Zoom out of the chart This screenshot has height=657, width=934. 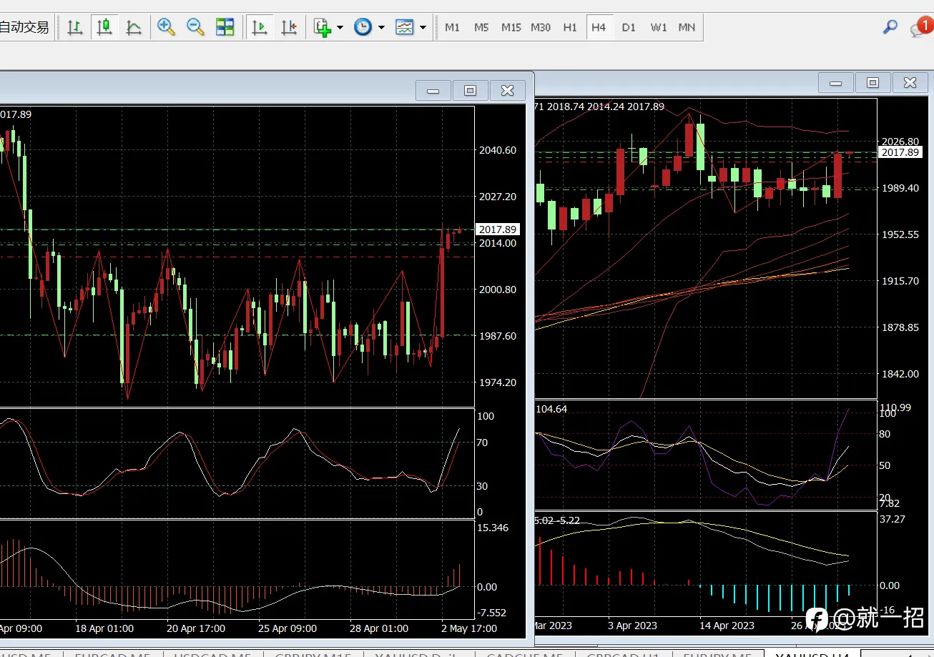pos(195,27)
